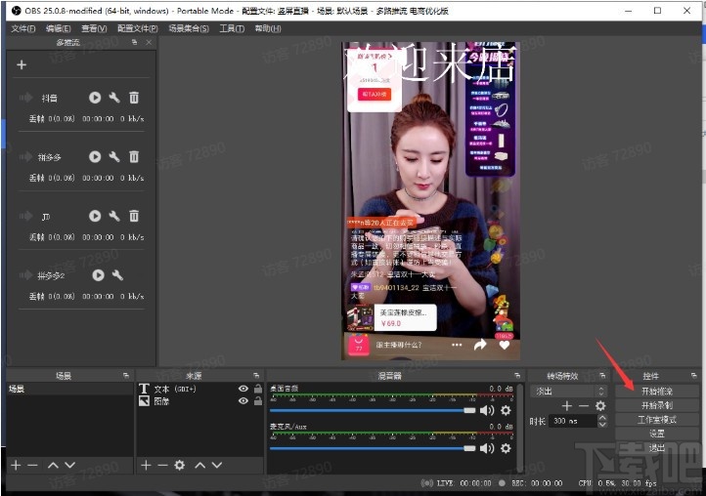The width and height of the screenshot is (706, 496).
Task: Start the 抖音 stream play button
Action: (x=95, y=97)
